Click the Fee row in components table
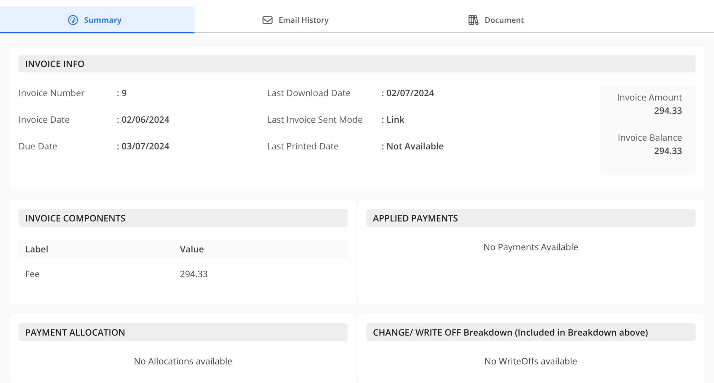 tap(183, 274)
